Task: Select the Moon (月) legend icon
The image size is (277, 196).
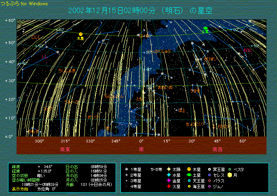Action: pyautogui.click(x=230, y=175)
